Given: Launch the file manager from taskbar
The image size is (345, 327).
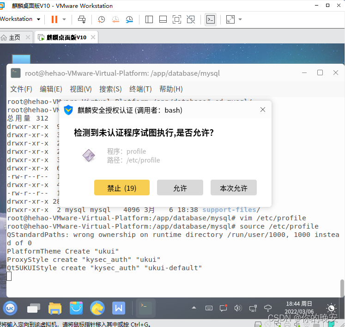Looking at the screenshot, I should point(55,308).
